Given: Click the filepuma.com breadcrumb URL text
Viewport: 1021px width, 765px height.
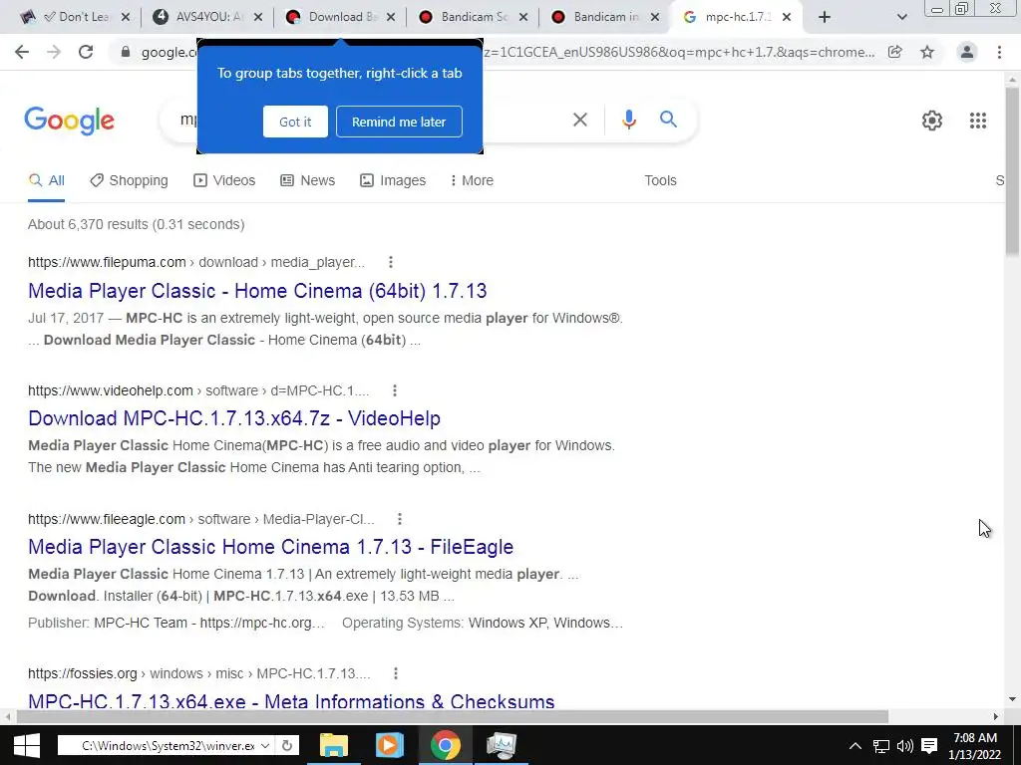Looking at the screenshot, I should [x=196, y=262].
